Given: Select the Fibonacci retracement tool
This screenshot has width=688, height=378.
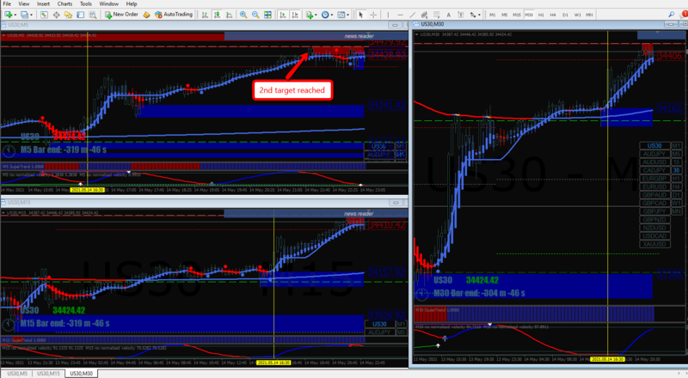Looking at the screenshot, I should [x=436, y=15].
